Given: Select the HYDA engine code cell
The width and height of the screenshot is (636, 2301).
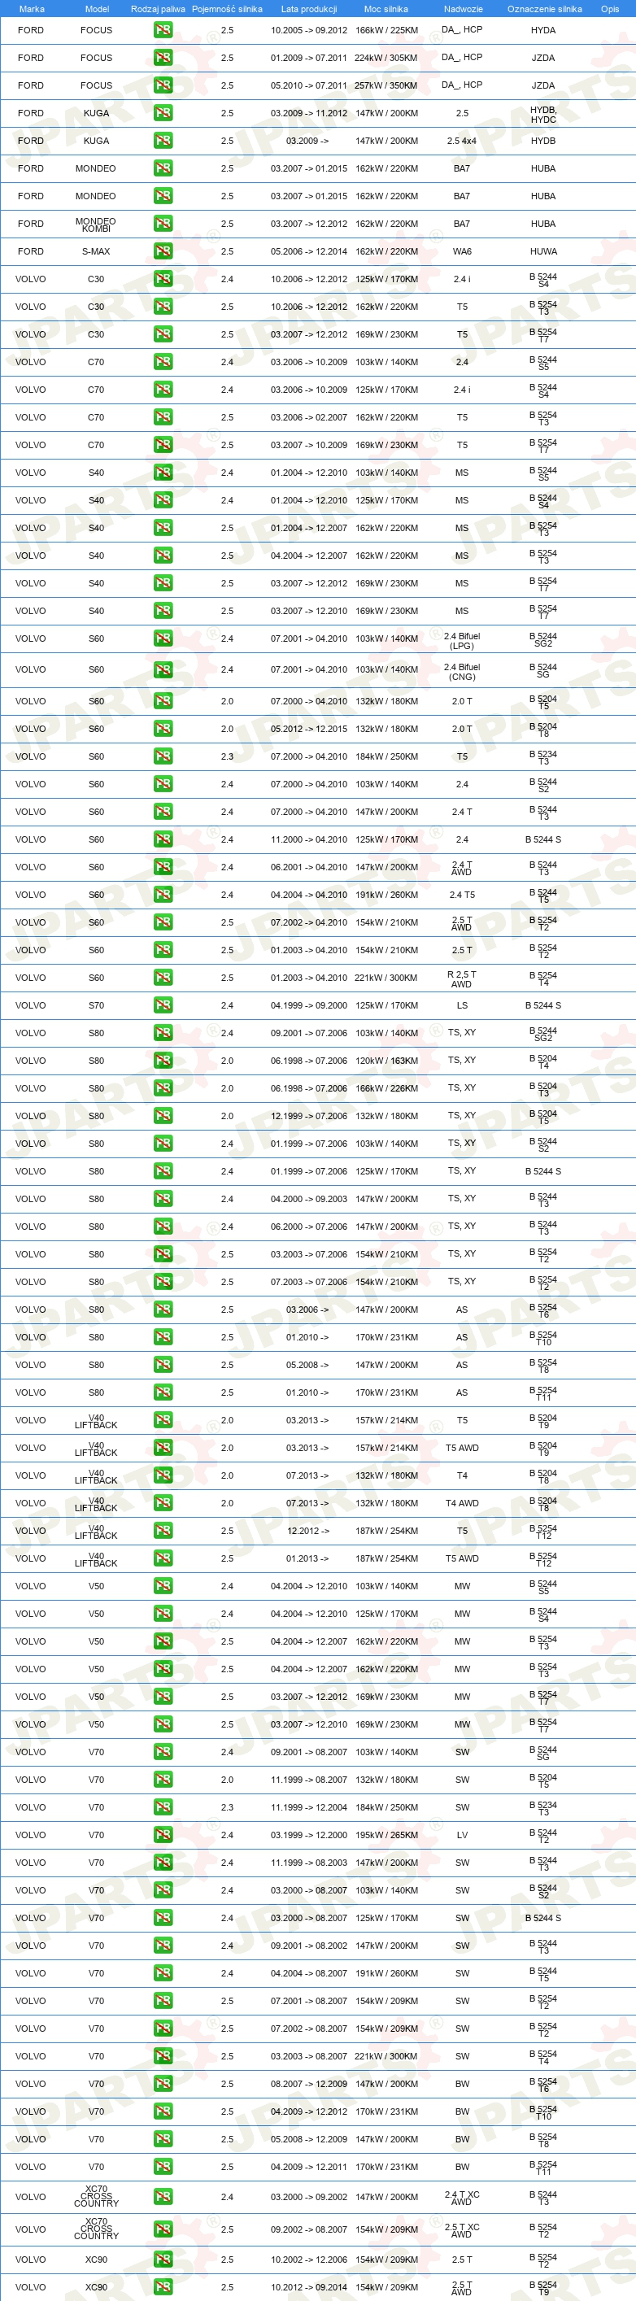Looking at the screenshot, I should [x=543, y=30].
